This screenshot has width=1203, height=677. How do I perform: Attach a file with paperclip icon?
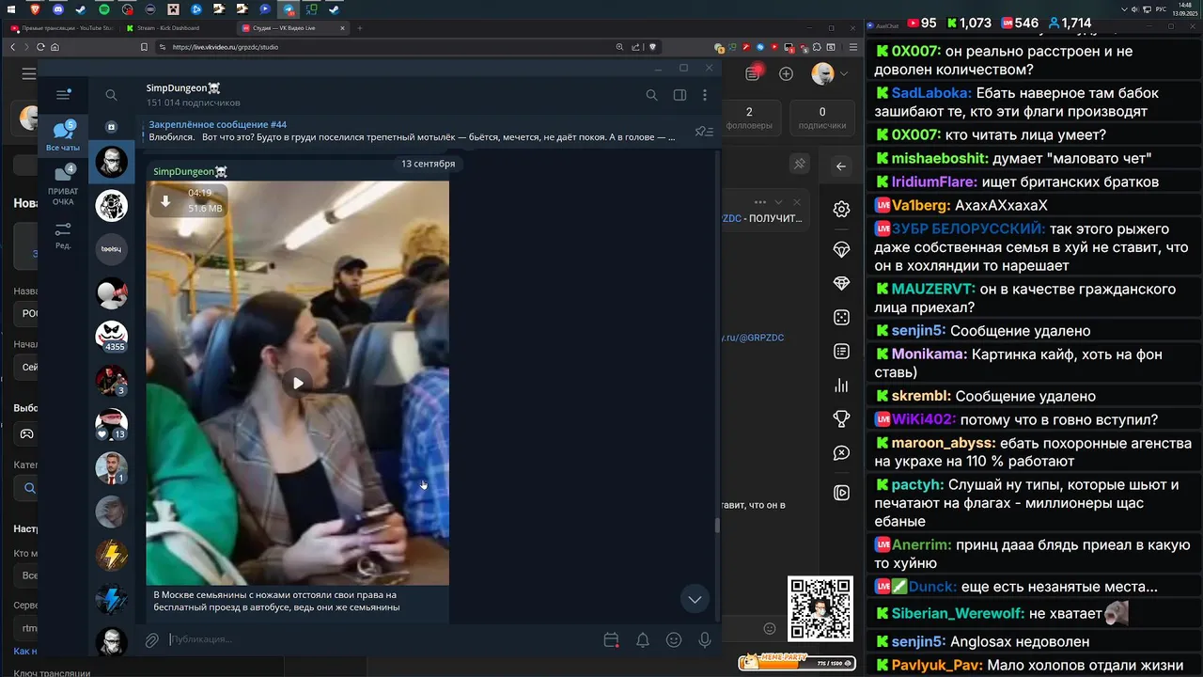[x=151, y=640]
